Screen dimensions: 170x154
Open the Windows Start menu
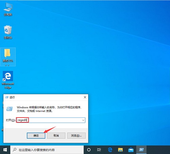click(x=5, y=150)
